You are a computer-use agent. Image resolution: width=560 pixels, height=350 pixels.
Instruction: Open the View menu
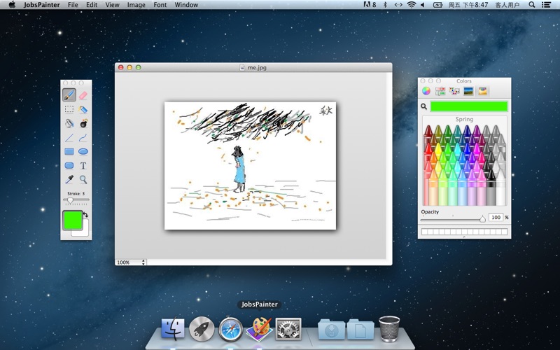click(x=112, y=5)
